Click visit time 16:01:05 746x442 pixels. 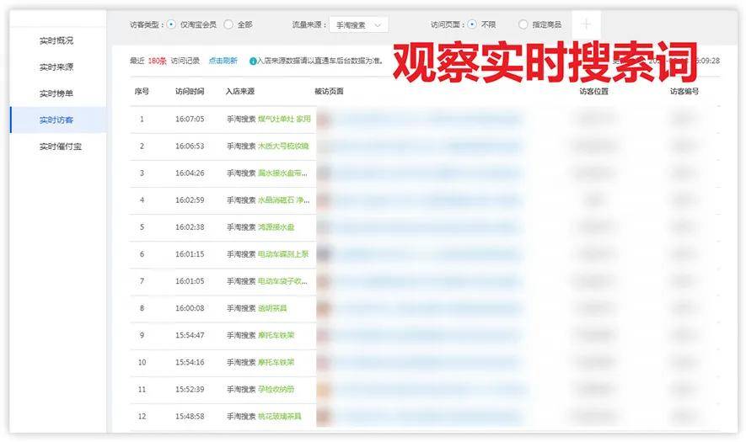click(x=190, y=281)
